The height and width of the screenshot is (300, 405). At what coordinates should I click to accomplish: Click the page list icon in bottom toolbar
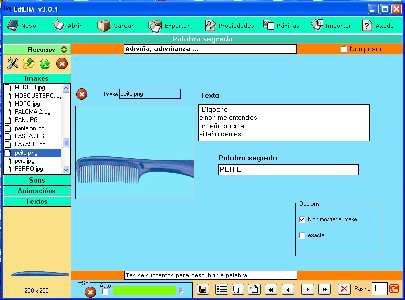pyautogui.click(x=222, y=289)
